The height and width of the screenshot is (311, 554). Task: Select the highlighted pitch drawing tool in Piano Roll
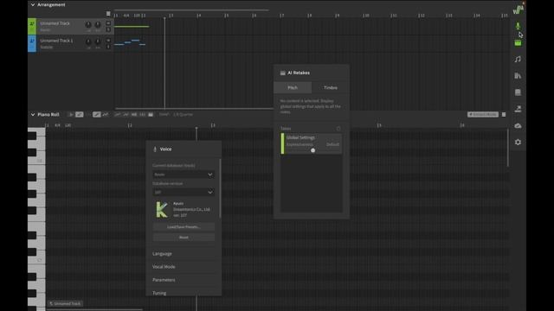tap(96, 114)
